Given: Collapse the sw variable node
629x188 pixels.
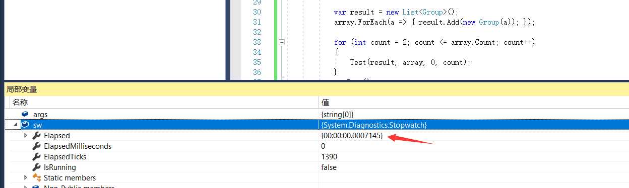Looking at the screenshot, I should click(15, 125).
